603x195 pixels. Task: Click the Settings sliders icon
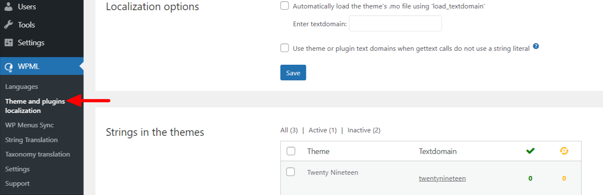[9, 43]
